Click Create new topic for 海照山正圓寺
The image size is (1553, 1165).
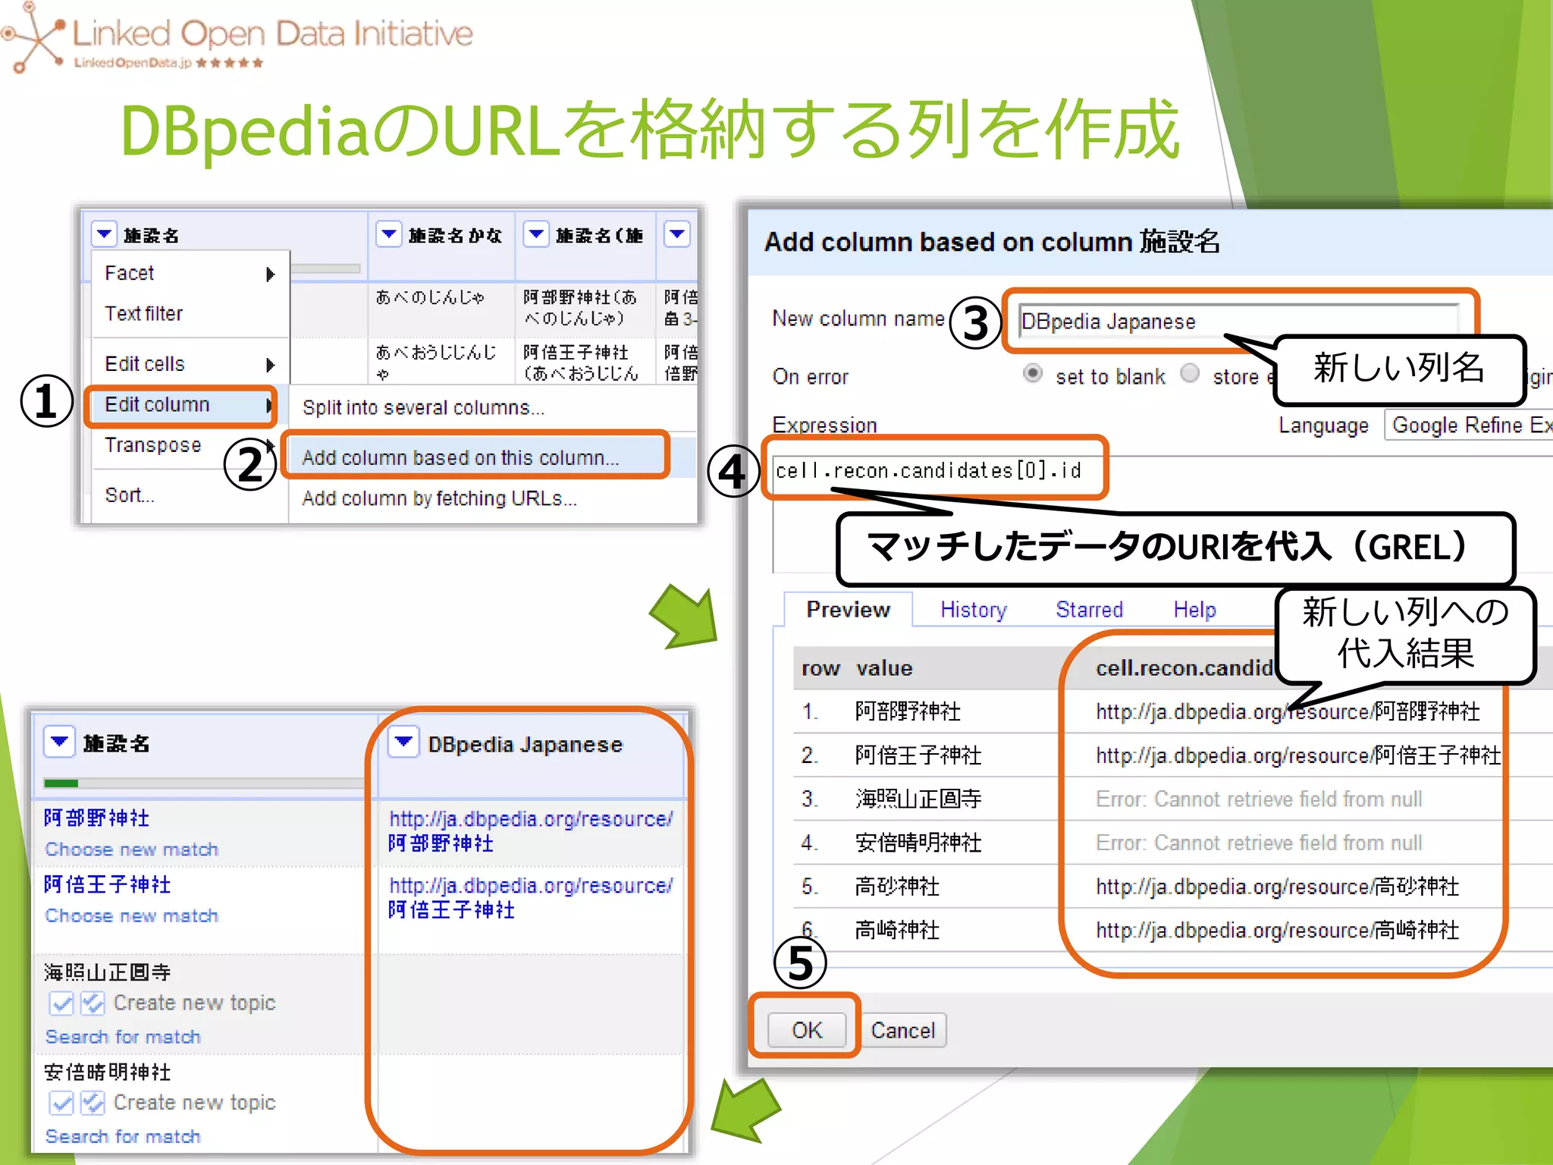pos(194,1003)
